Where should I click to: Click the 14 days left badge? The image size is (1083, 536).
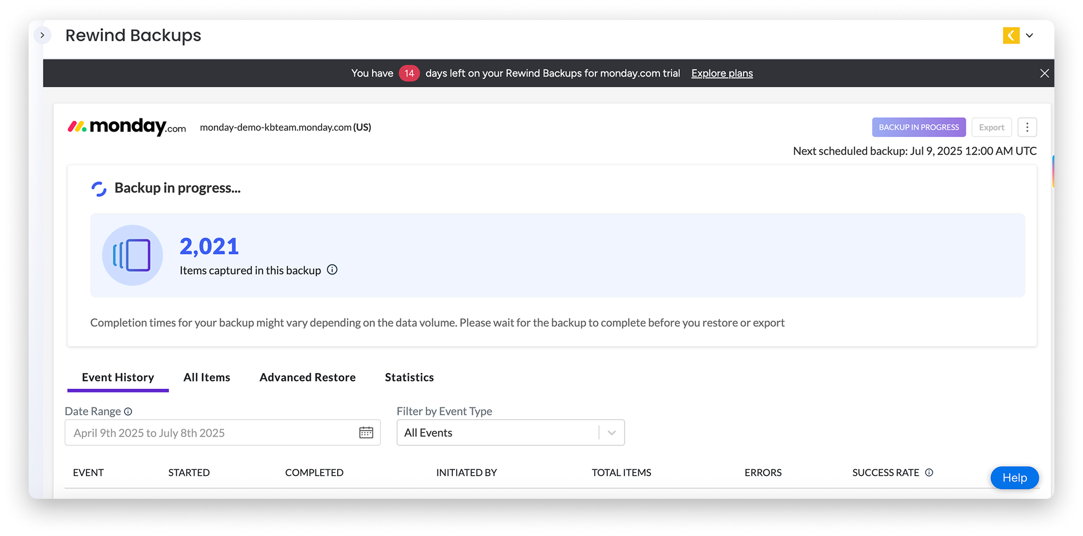[x=409, y=73]
